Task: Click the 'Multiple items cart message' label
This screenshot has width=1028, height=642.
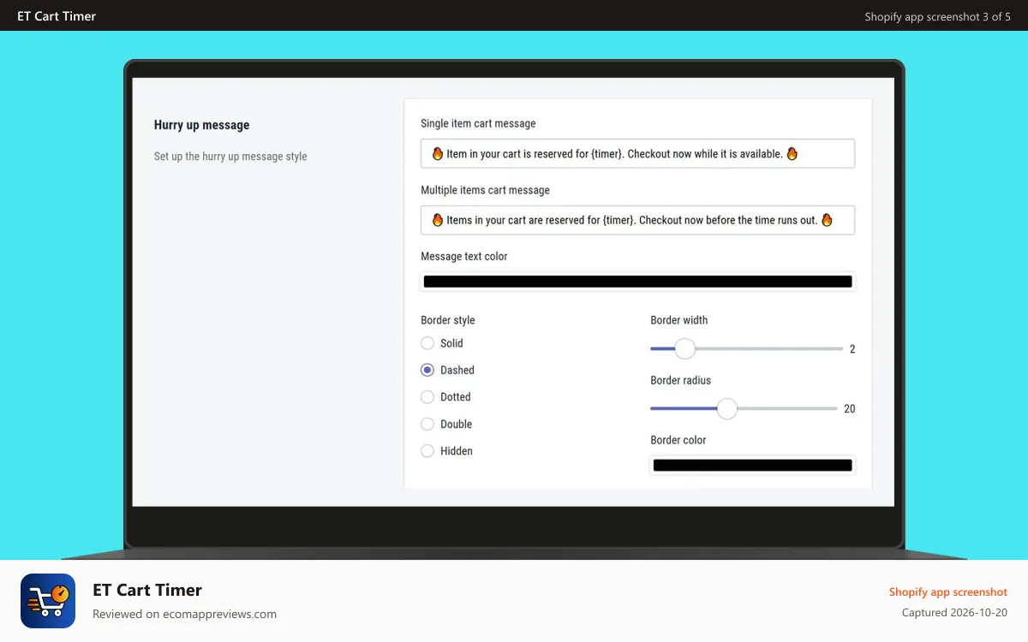Action: point(485,190)
